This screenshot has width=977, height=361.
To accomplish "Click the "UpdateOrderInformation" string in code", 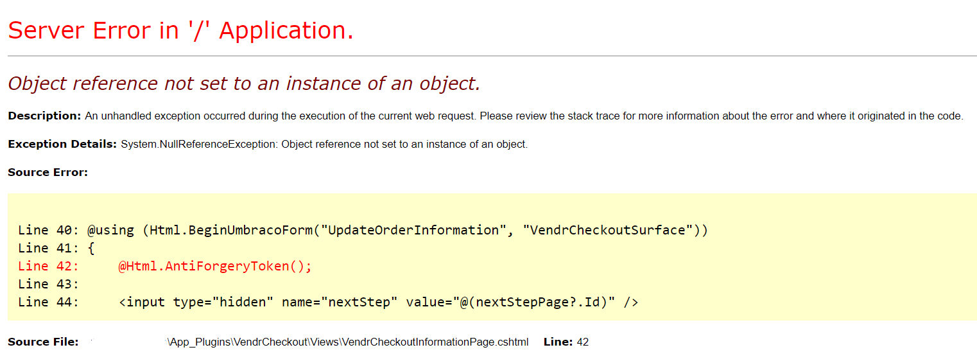I will [414, 230].
